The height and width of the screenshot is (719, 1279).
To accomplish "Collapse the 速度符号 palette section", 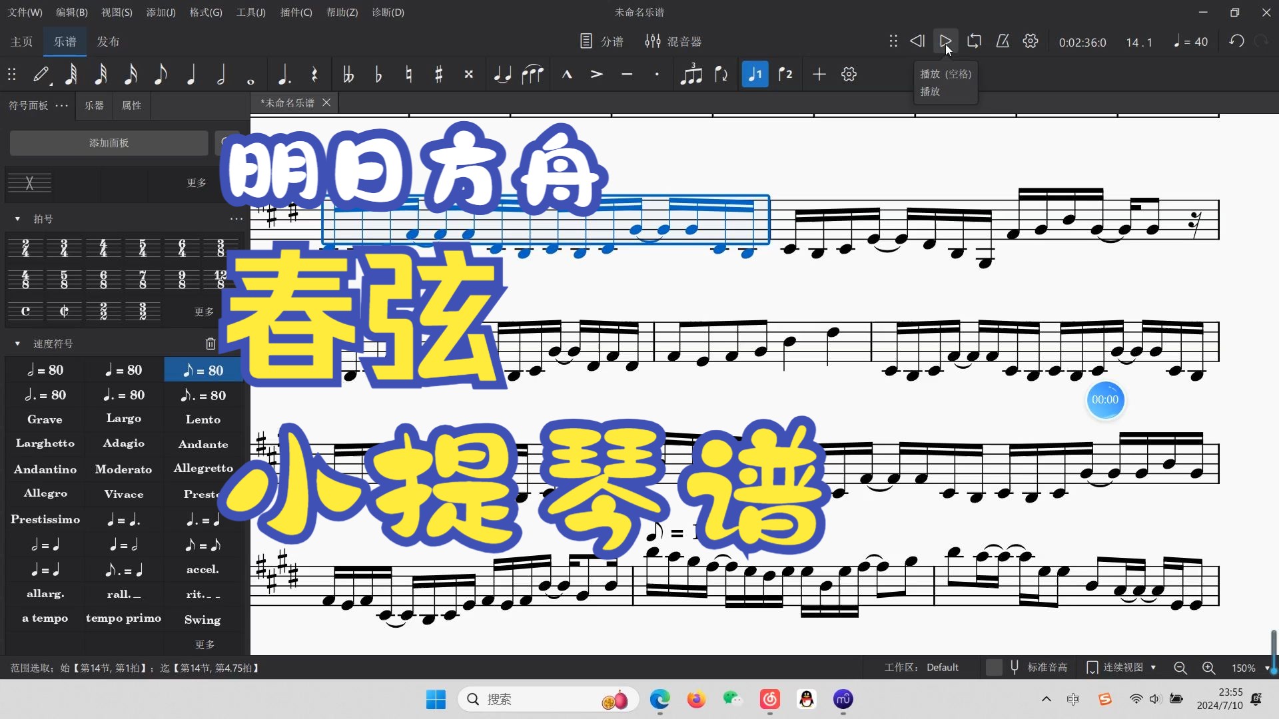I will (x=17, y=344).
